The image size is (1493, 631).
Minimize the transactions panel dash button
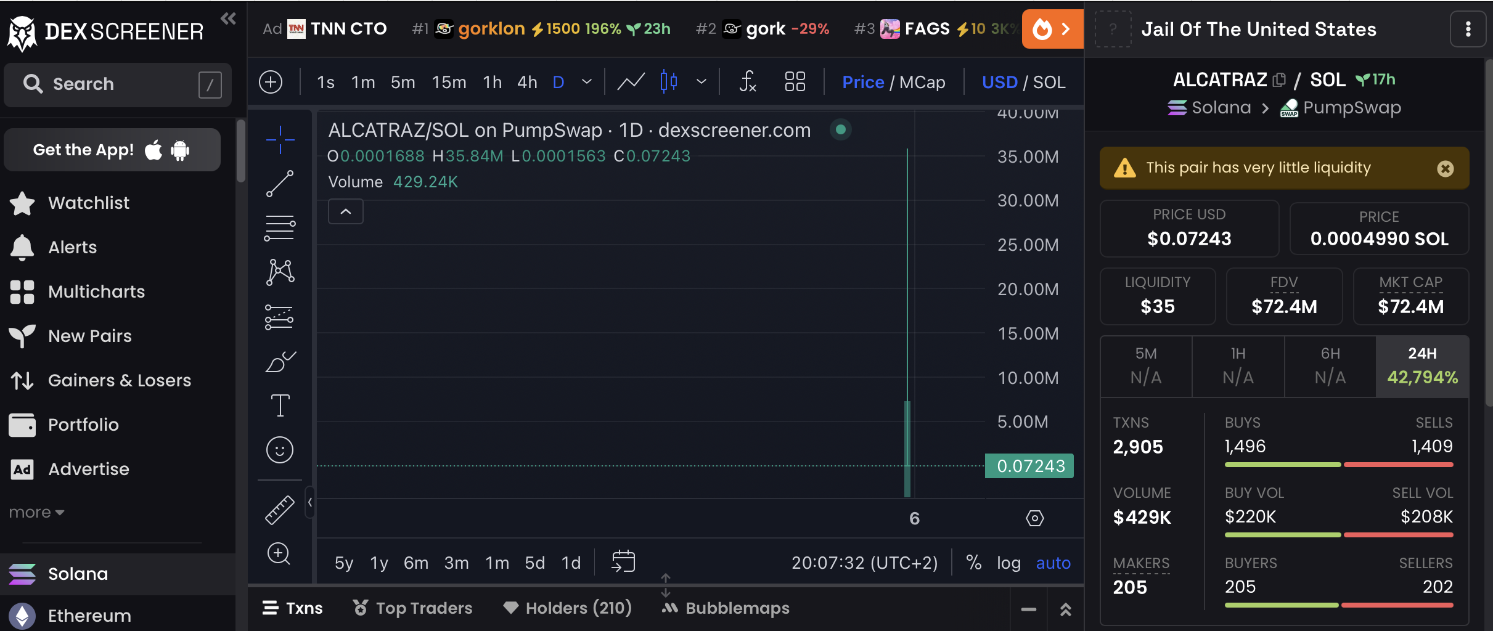coord(1028,609)
